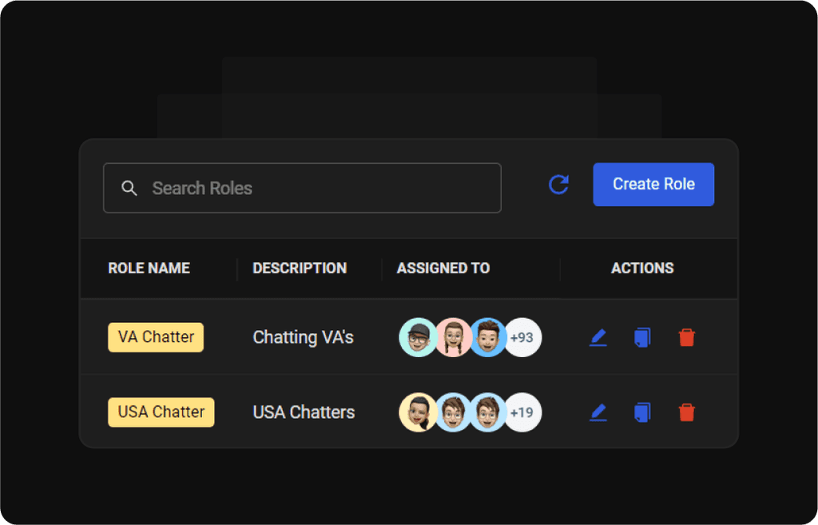Delete the USA Chatter role
This screenshot has width=818, height=525.
pyautogui.click(x=686, y=412)
